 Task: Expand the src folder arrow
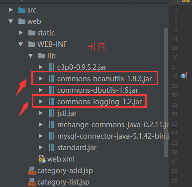[11, 10]
